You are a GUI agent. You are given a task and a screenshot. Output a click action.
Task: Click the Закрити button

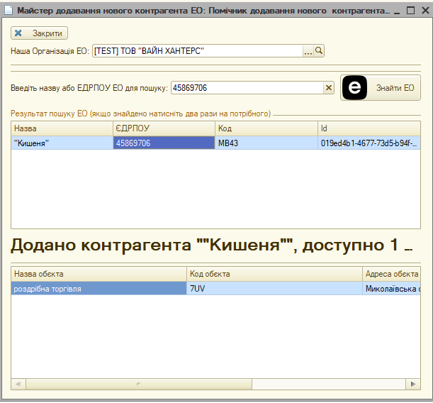(x=39, y=33)
